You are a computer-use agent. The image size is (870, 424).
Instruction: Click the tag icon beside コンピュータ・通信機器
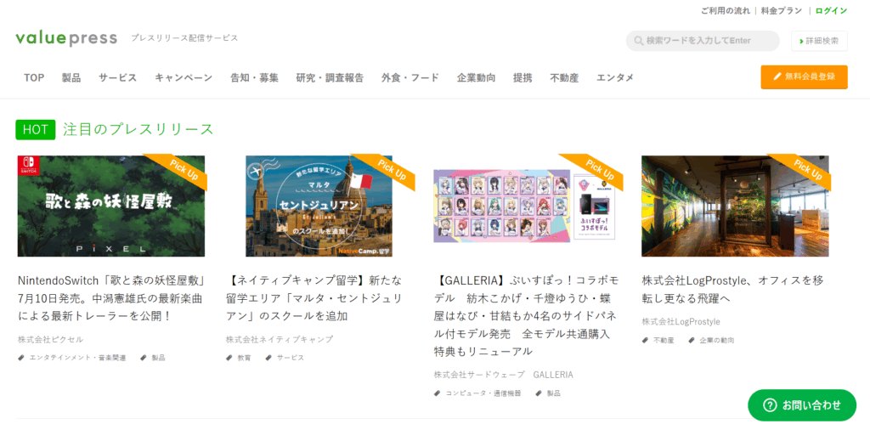(438, 393)
